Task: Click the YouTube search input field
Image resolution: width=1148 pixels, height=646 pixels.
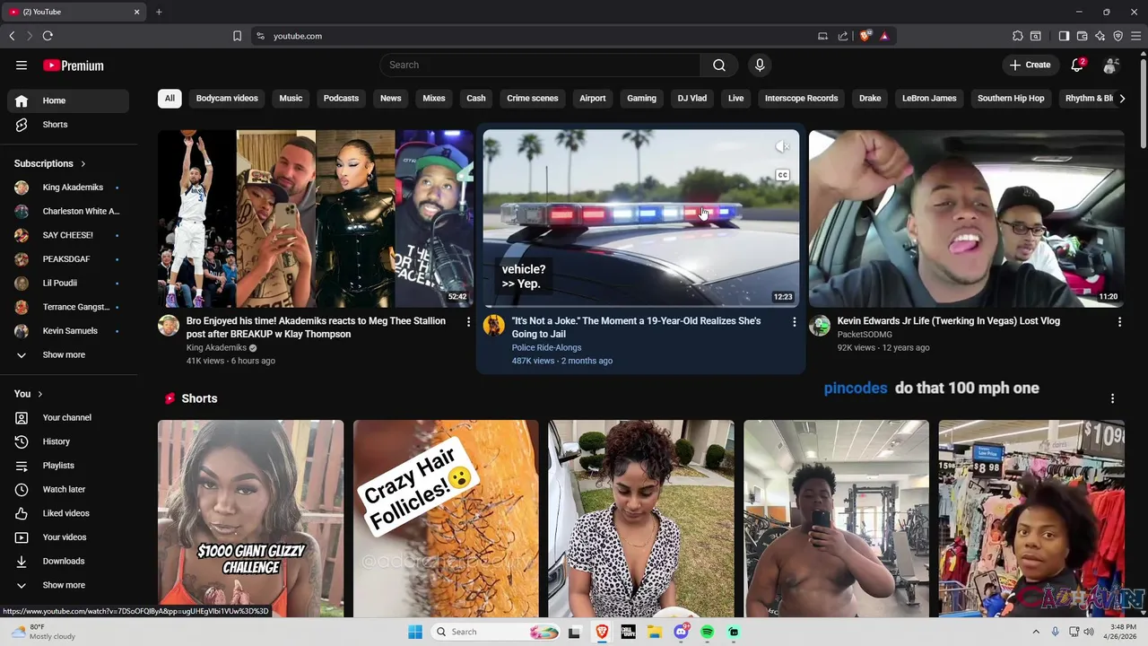Action: point(540,65)
